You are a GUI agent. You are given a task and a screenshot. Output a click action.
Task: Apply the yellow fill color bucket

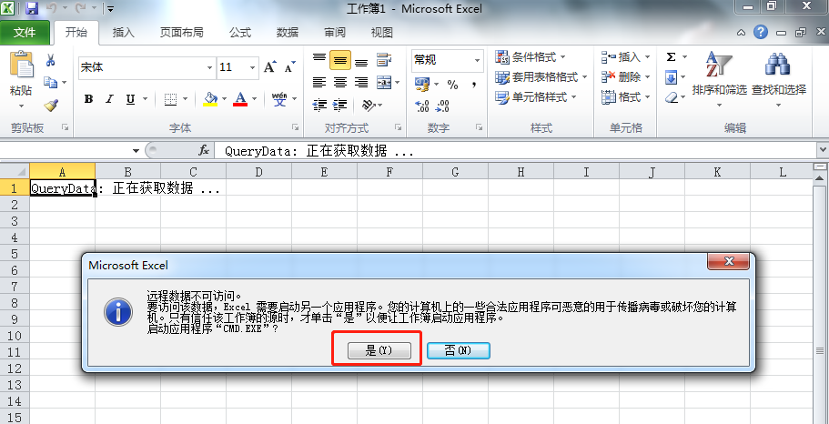(x=210, y=99)
